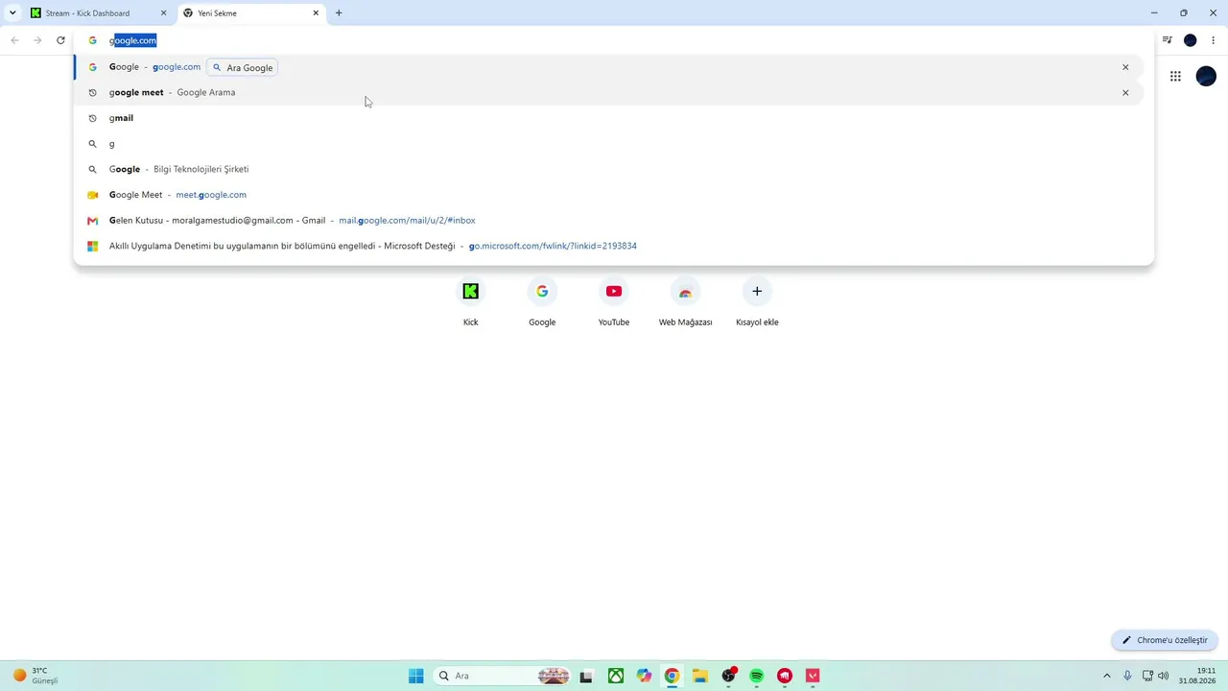This screenshot has width=1228, height=691.
Task: Select the Yeni Sekme tab
Action: [x=251, y=13]
